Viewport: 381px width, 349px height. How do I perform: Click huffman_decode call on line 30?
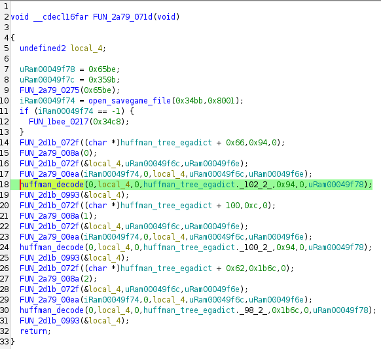coord(52,310)
